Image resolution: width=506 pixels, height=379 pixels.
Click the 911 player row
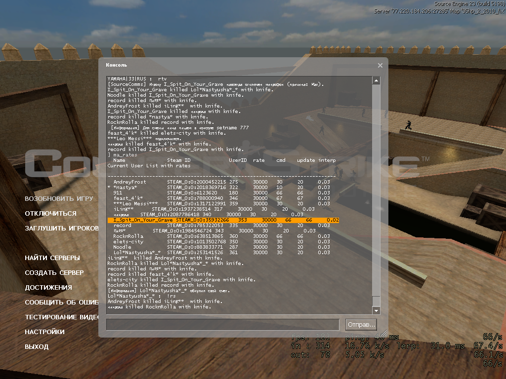222,193
